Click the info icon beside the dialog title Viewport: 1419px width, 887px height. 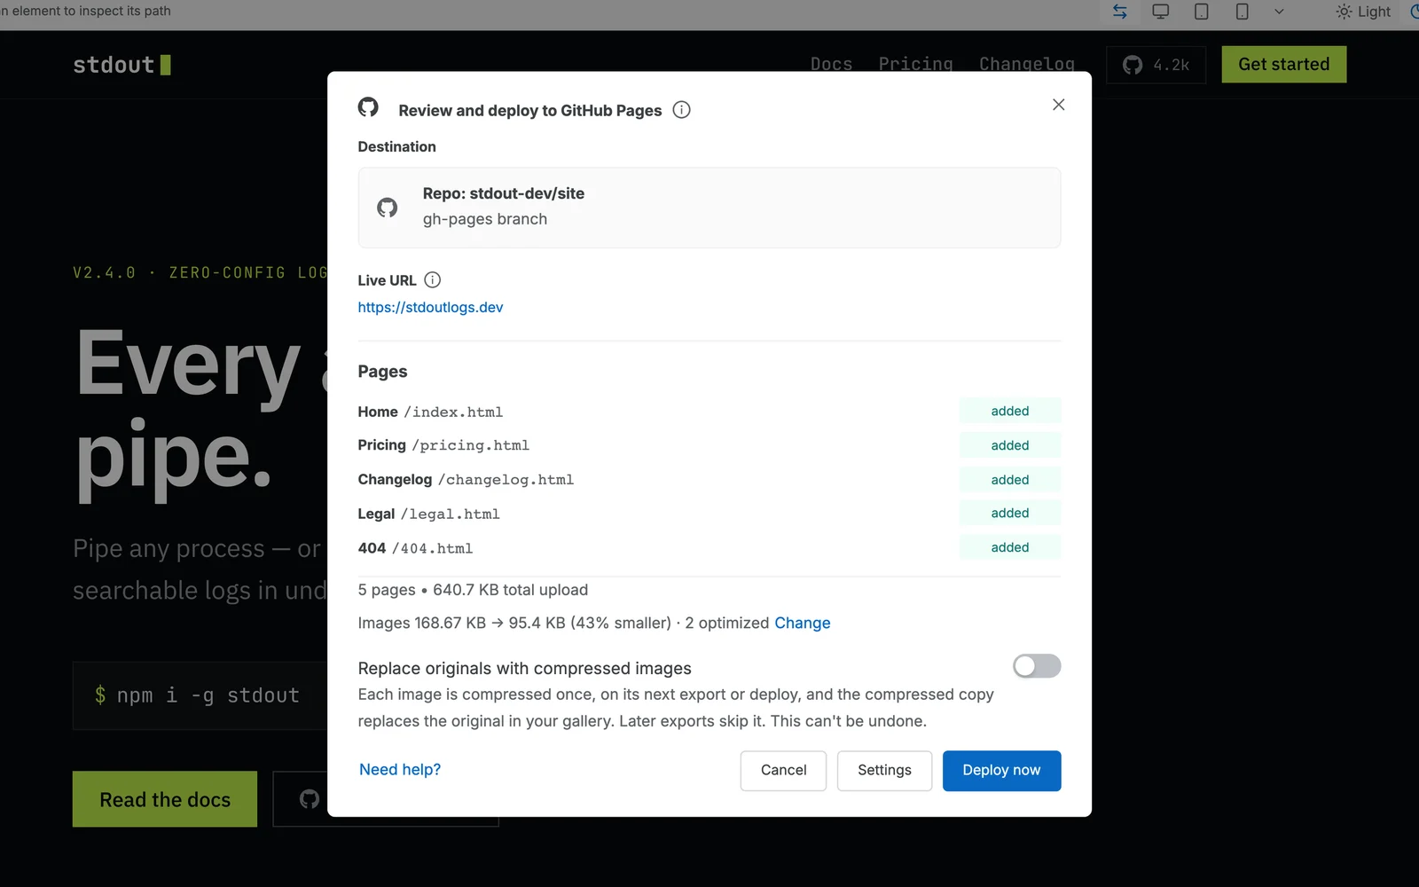tap(681, 110)
